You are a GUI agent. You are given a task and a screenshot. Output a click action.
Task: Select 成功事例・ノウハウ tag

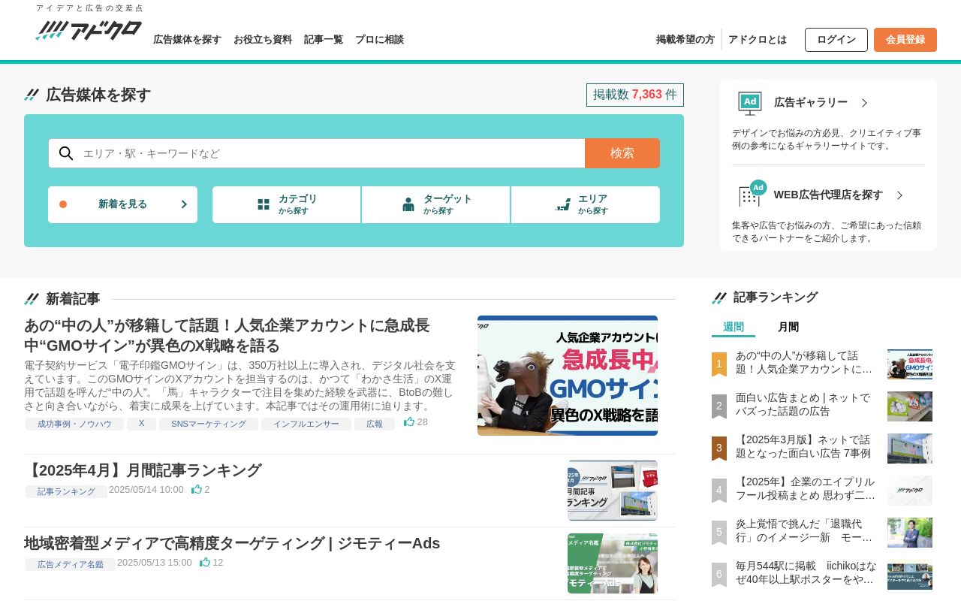[74, 424]
